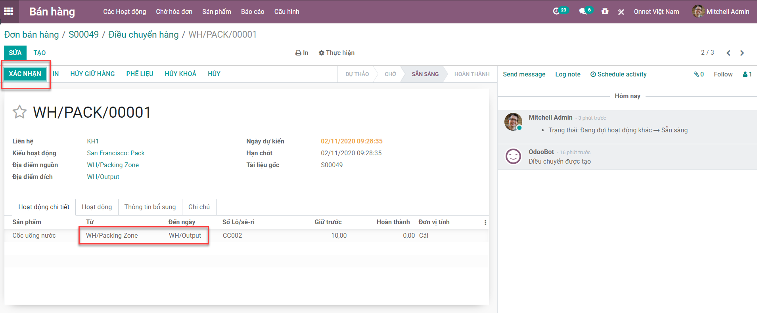
Task: Click the debug tools cross icon
Action: (621, 12)
